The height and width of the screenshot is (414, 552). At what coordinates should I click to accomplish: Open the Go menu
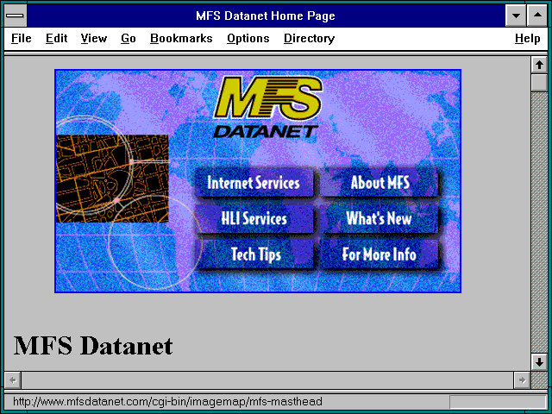pos(129,38)
